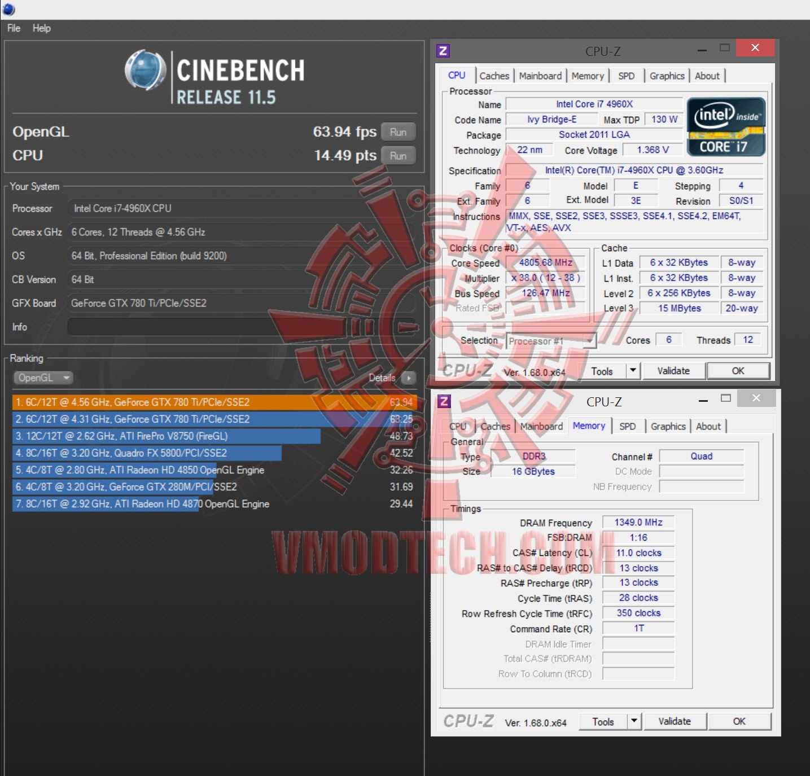Viewport: 810px width, 776px height.
Task: Select ranking row 7 ATI Radeon HD 4870
Action: coord(214,504)
